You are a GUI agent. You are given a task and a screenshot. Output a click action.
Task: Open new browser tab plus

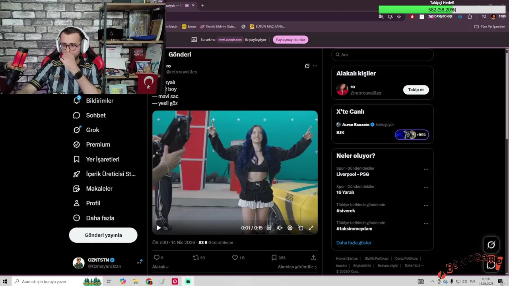click(203, 6)
